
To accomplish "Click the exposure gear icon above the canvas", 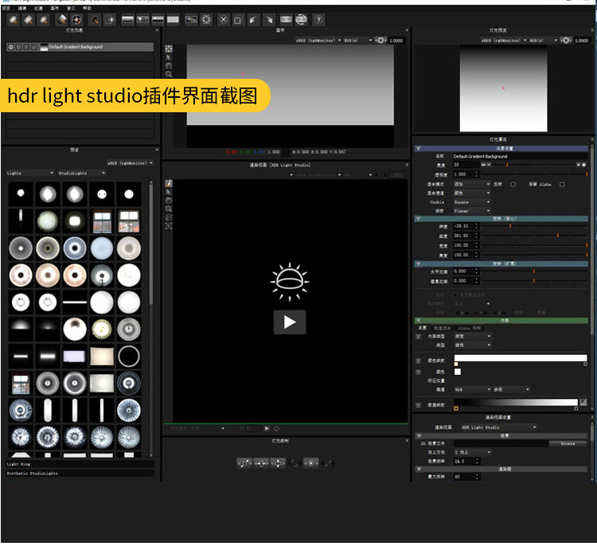I will pos(380,40).
